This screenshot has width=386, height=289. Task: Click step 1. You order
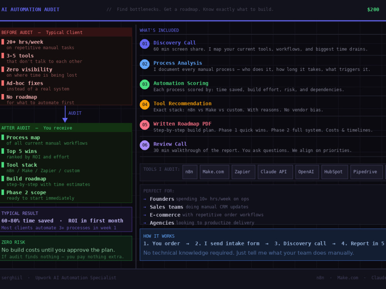click(x=161, y=244)
